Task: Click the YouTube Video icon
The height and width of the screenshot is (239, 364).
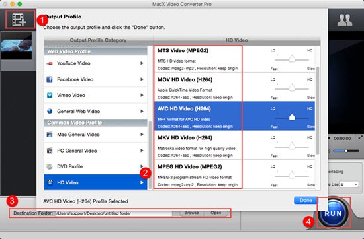Action: tap(50, 63)
